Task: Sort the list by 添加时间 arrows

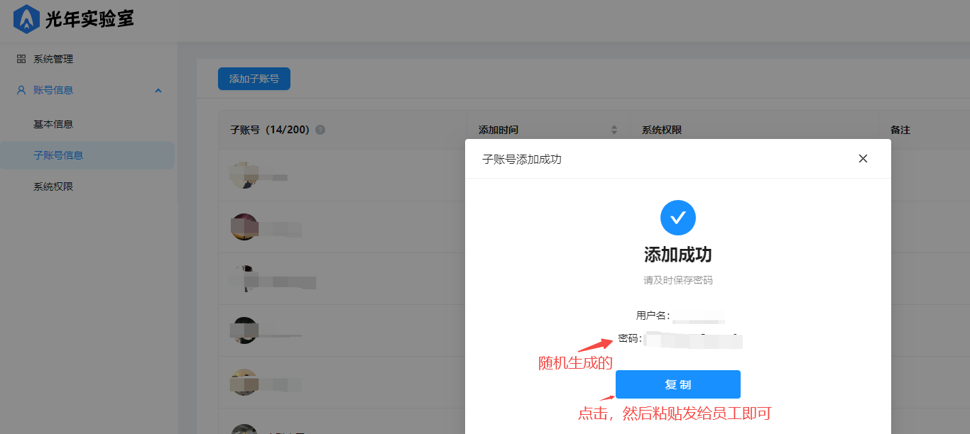Action: click(x=614, y=130)
